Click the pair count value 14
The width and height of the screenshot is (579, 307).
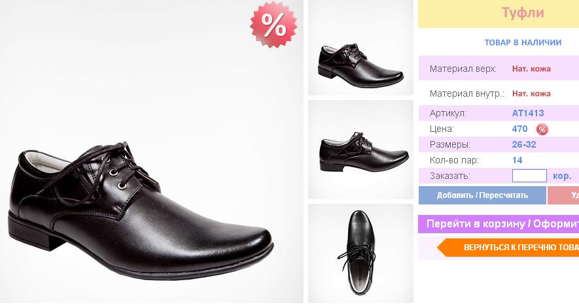[517, 160]
